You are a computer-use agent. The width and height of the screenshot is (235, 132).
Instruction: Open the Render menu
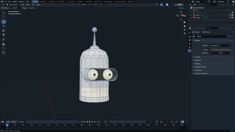coord(15,2)
